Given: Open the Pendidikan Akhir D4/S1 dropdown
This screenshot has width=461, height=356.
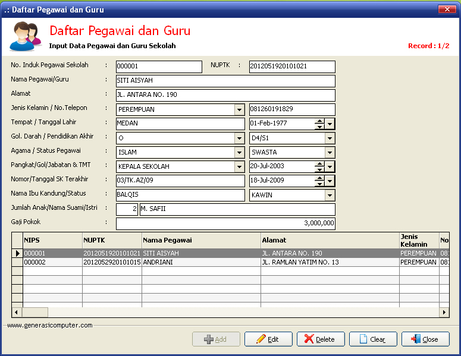Looking at the screenshot, I should (x=330, y=138).
